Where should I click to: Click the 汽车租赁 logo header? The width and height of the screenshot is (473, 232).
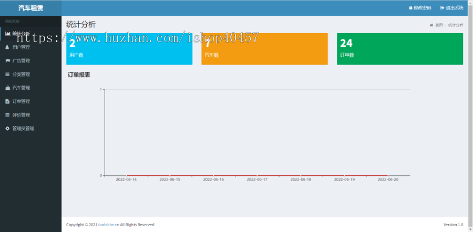tap(31, 8)
